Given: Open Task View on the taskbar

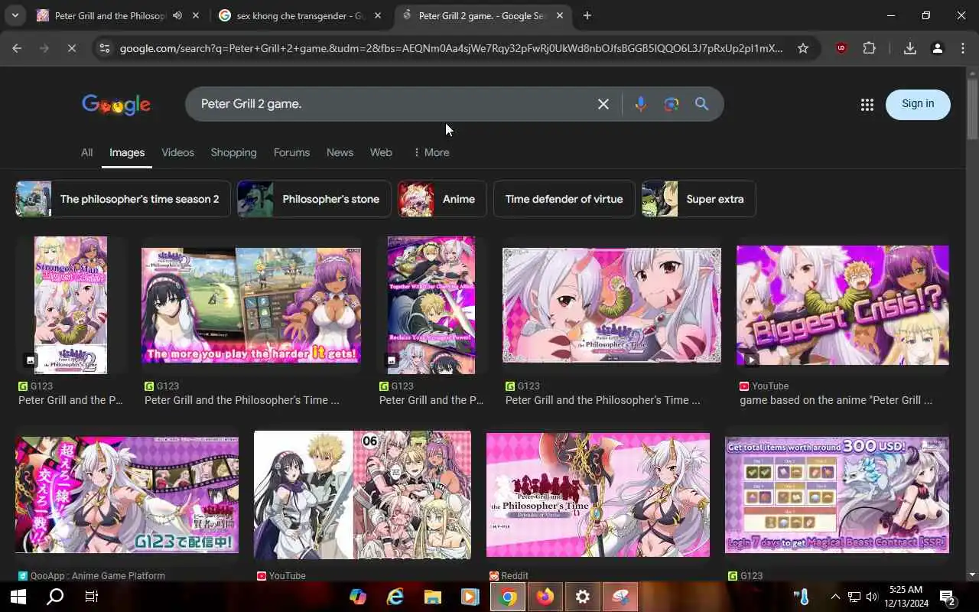Looking at the screenshot, I should 92,597.
